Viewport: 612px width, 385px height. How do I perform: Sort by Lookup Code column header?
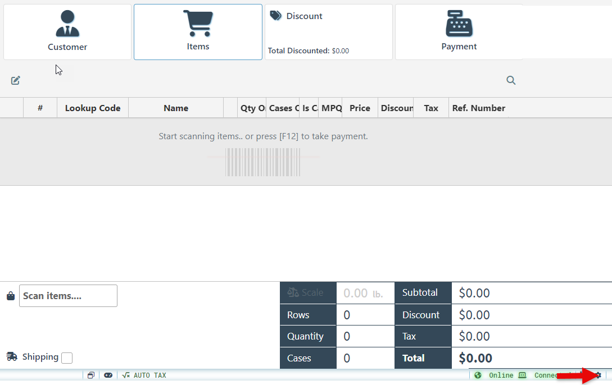coord(93,108)
